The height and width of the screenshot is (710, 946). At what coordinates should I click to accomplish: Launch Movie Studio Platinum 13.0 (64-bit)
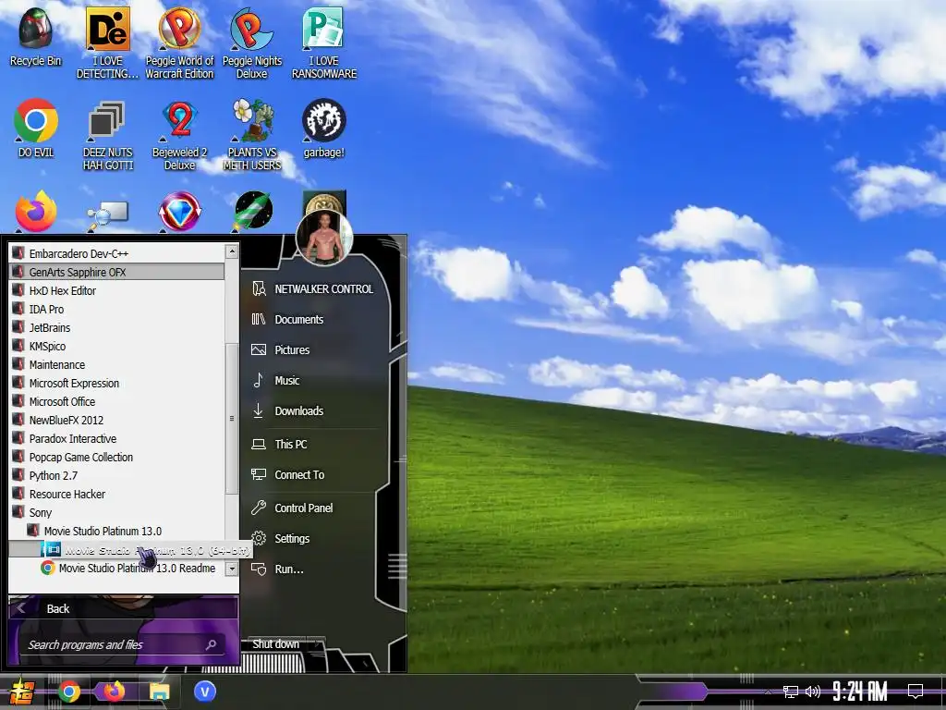[130, 550]
